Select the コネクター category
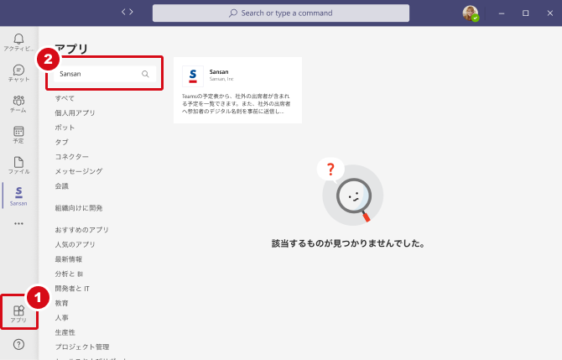562x360 pixels. [x=71, y=157]
